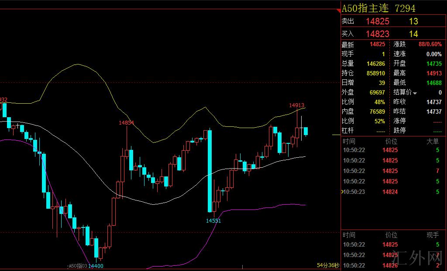Click the 54分36秒 countdown timer
Screen dimensions: 447x271
pyautogui.click(x=328, y=265)
